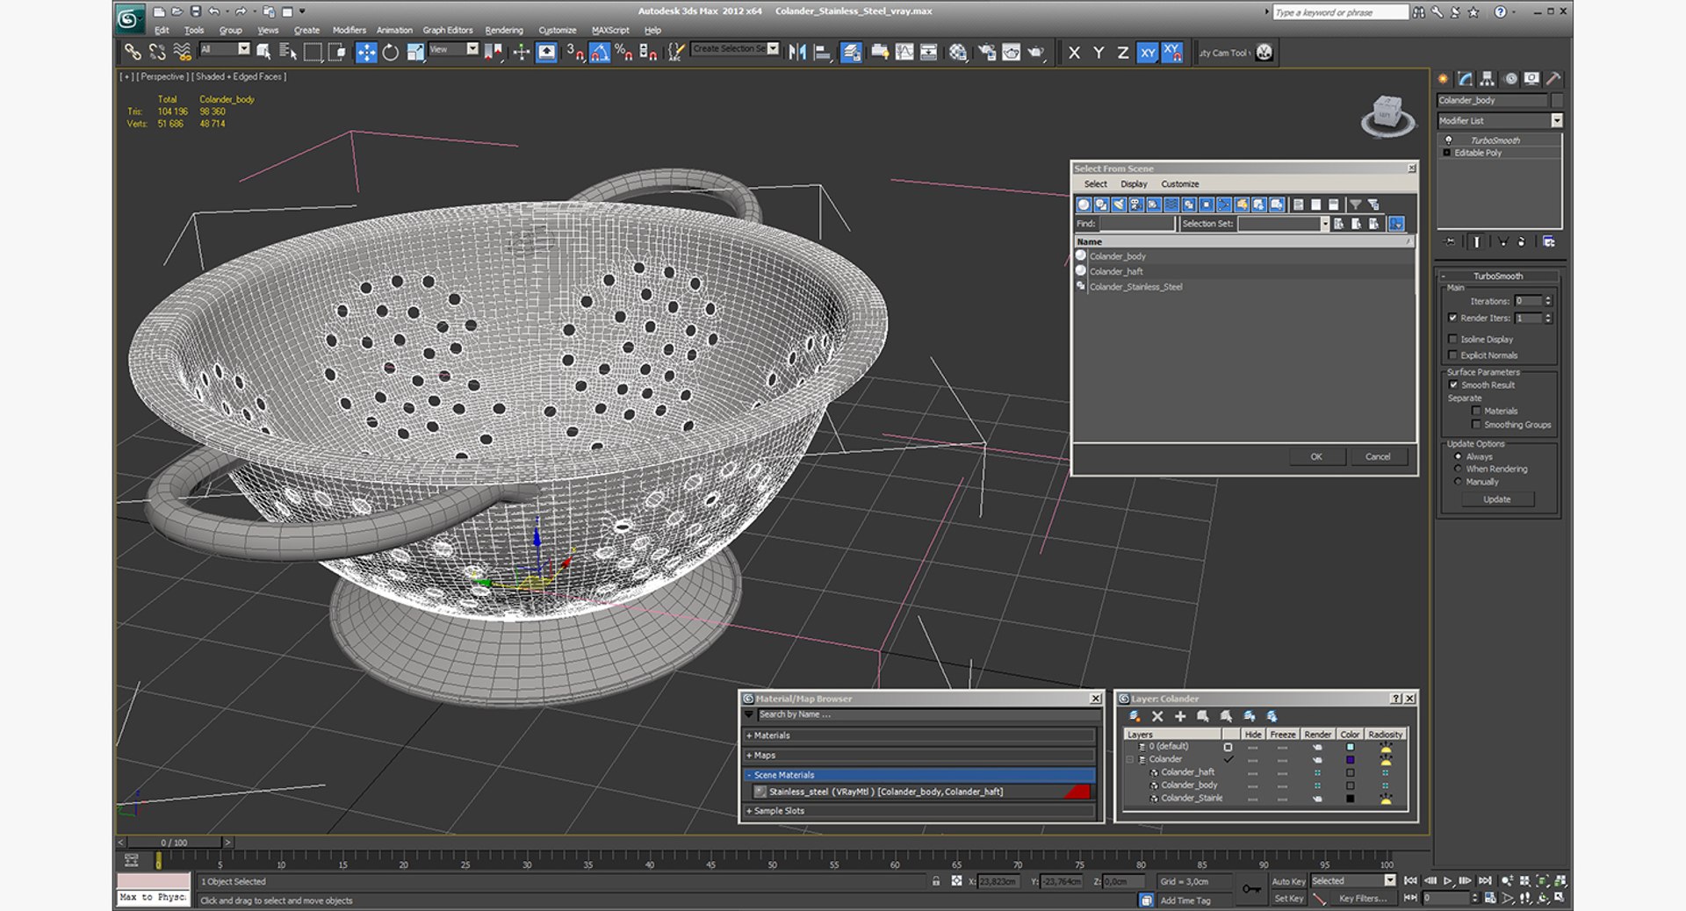Expand the Materials group in Material/Map Browser

click(x=920, y=735)
